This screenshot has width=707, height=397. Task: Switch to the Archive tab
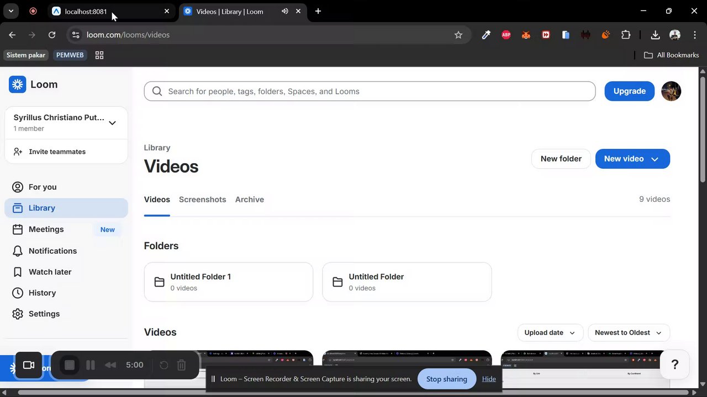(x=250, y=200)
